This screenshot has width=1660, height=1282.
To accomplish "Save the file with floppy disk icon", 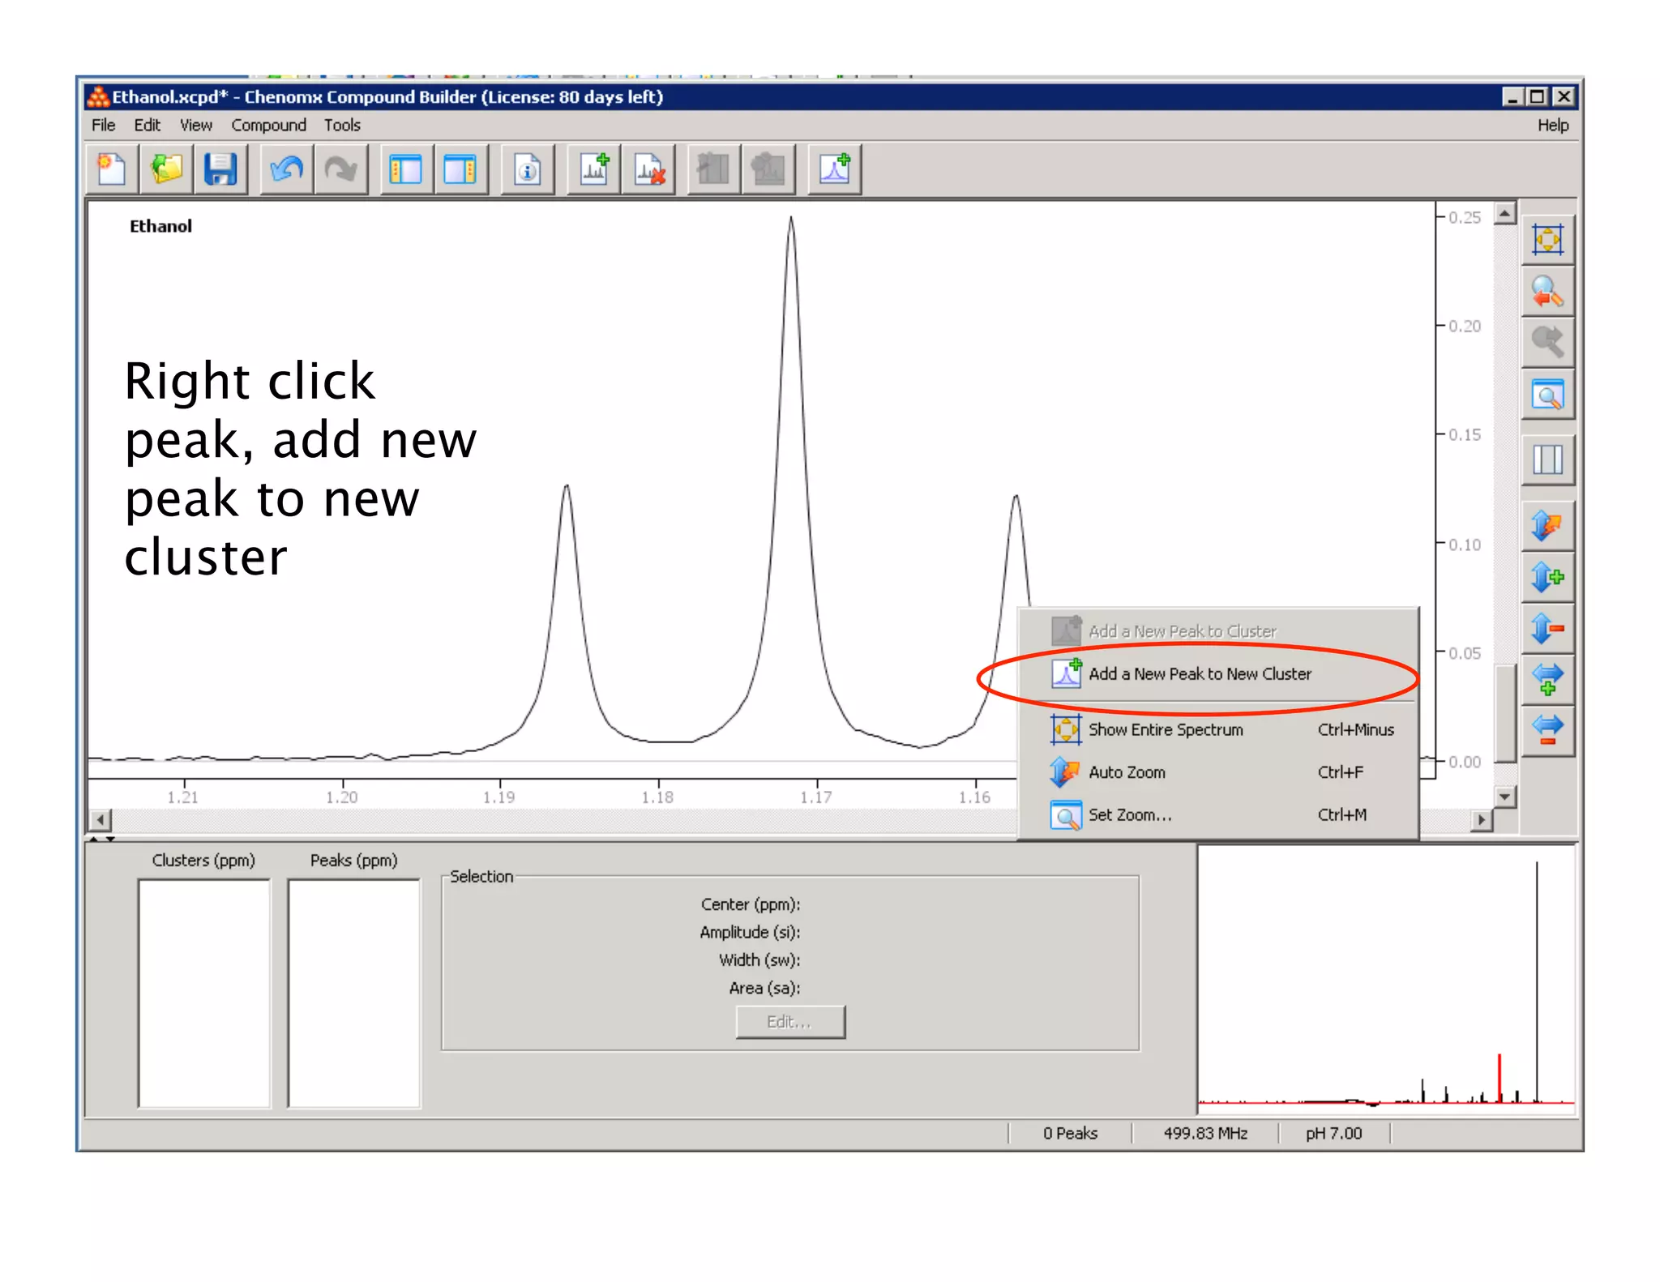I will [x=220, y=169].
